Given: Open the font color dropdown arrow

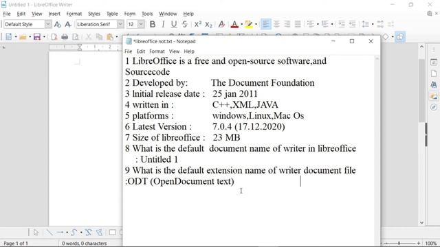Looking at the screenshot, I should point(241,25).
